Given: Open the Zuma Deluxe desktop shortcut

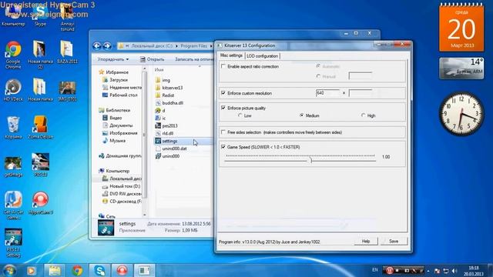Looking at the screenshot, I should pos(41,127).
